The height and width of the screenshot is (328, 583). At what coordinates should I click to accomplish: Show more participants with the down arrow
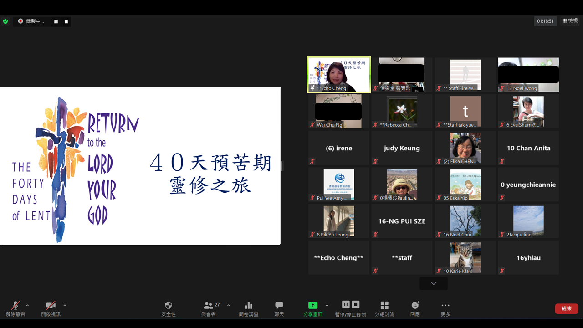click(433, 283)
